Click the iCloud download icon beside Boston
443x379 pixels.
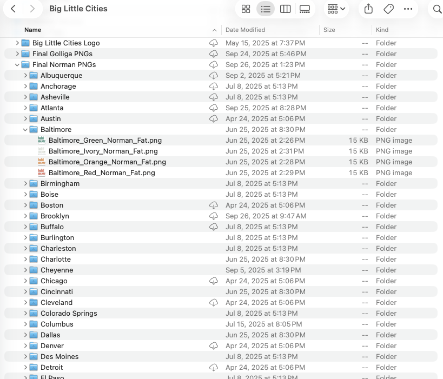[214, 205]
